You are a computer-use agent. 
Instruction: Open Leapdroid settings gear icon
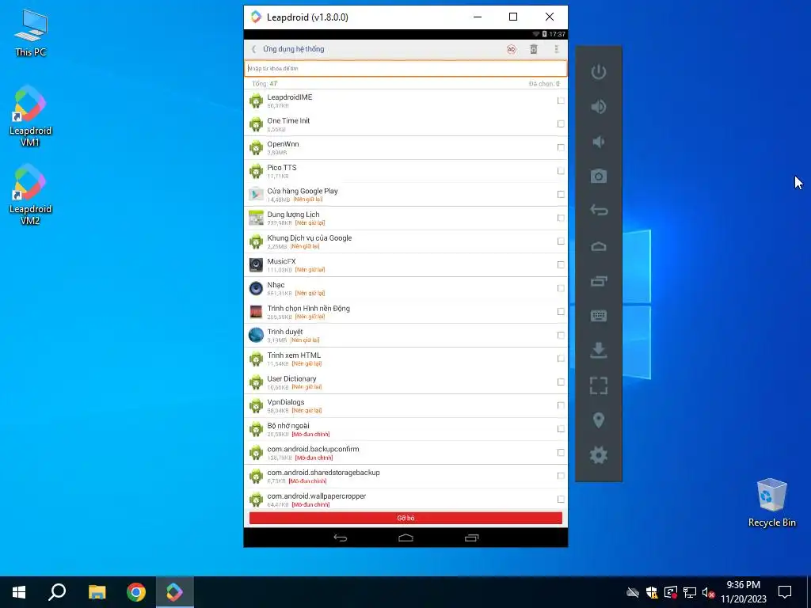pyautogui.click(x=599, y=455)
